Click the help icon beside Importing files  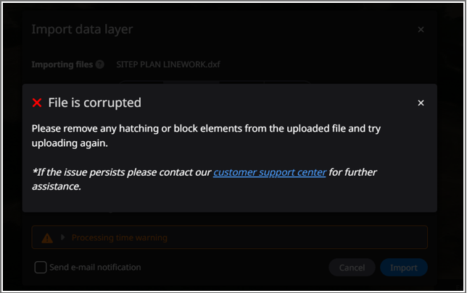99,64
